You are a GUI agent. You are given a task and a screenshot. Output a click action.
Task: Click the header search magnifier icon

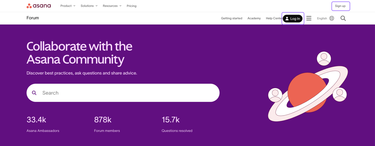click(x=343, y=18)
